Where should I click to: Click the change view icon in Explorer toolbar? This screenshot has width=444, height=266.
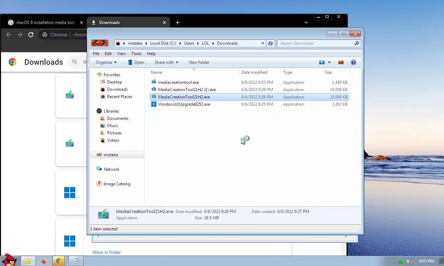click(322, 62)
